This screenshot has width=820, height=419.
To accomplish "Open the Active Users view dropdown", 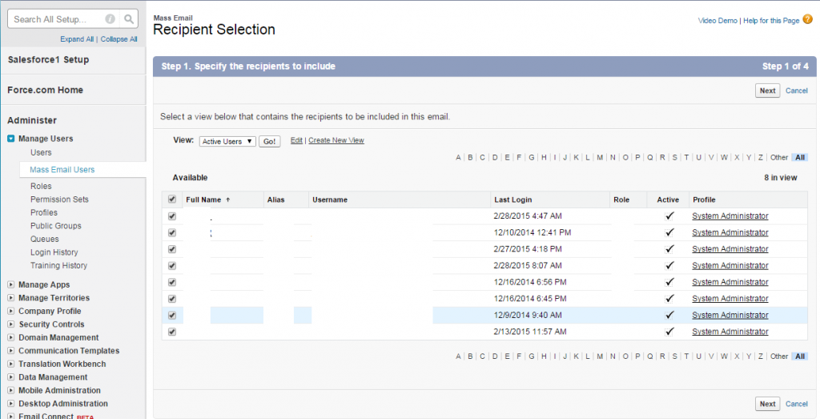I will click(227, 141).
